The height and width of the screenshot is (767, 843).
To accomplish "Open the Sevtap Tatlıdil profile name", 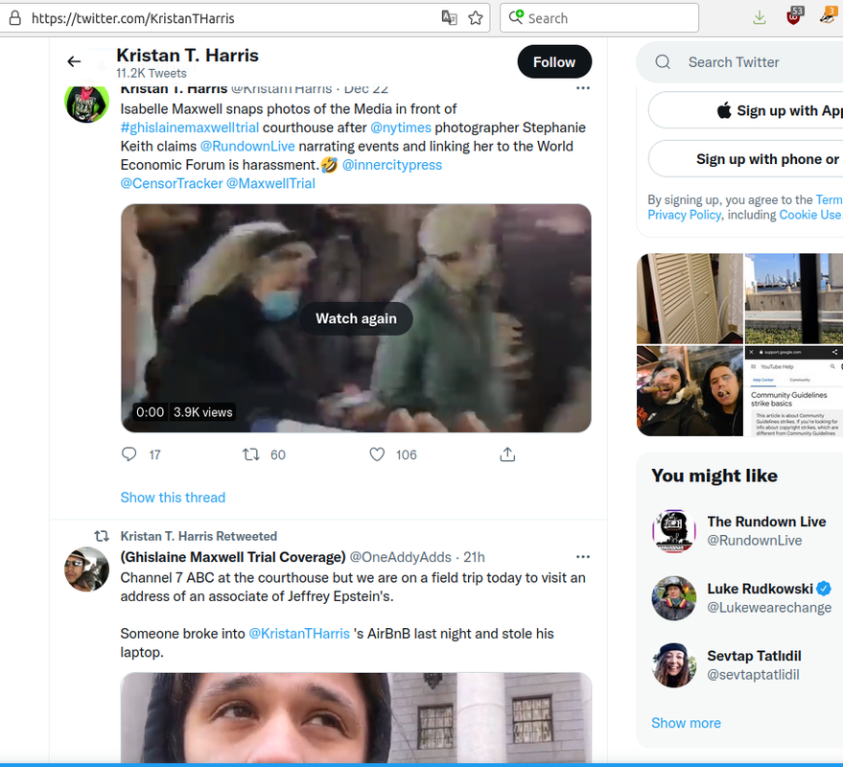I will coord(755,657).
